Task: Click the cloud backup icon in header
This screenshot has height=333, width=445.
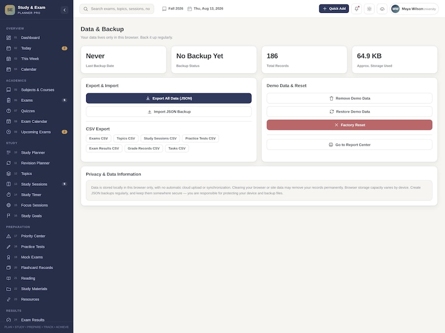Action: tap(382, 9)
